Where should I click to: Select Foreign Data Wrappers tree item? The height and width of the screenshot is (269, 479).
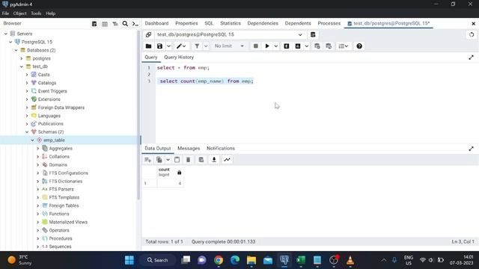(61, 108)
